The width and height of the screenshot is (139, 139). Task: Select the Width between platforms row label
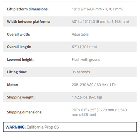click(x=29, y=22)
